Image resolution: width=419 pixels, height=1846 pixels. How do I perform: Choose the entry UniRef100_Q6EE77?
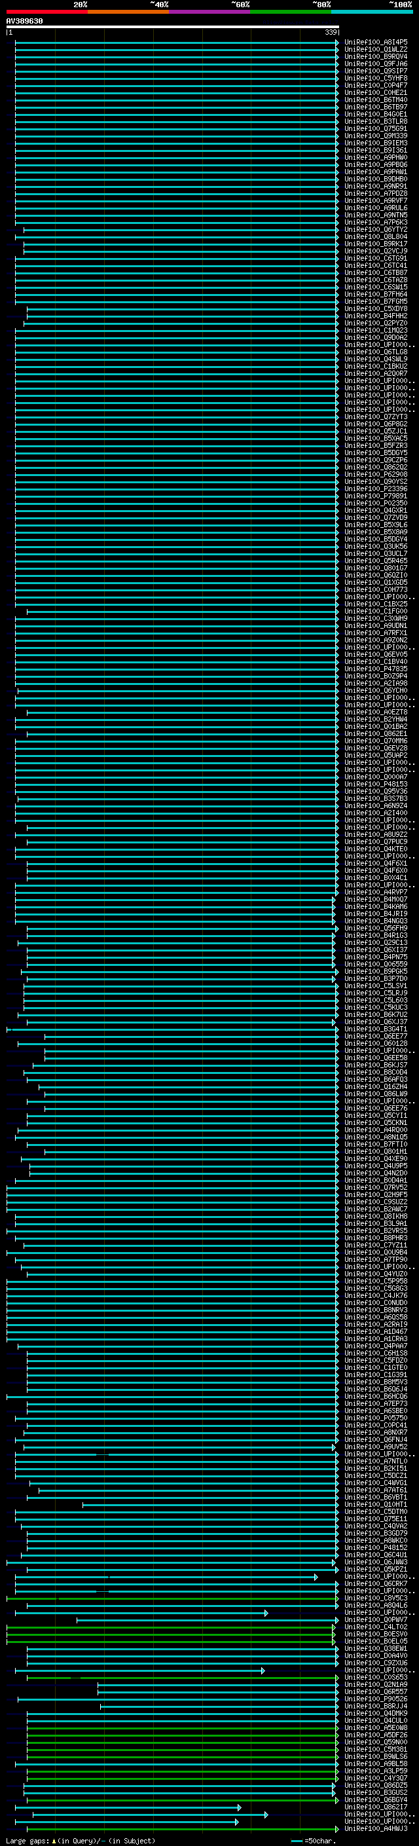[376, 1036]
